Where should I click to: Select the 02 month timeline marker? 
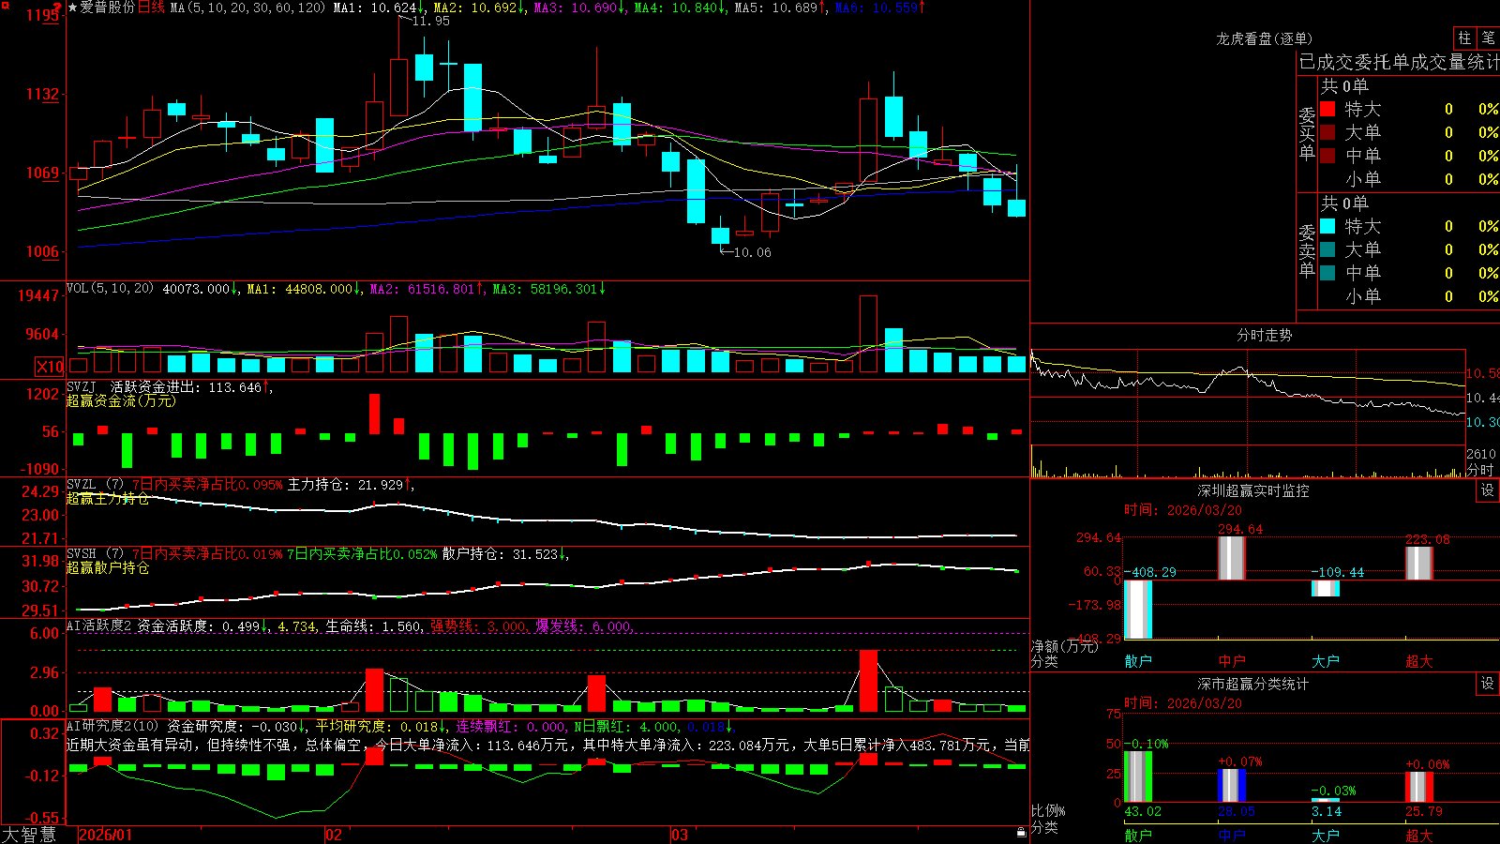tap(334, 835)
